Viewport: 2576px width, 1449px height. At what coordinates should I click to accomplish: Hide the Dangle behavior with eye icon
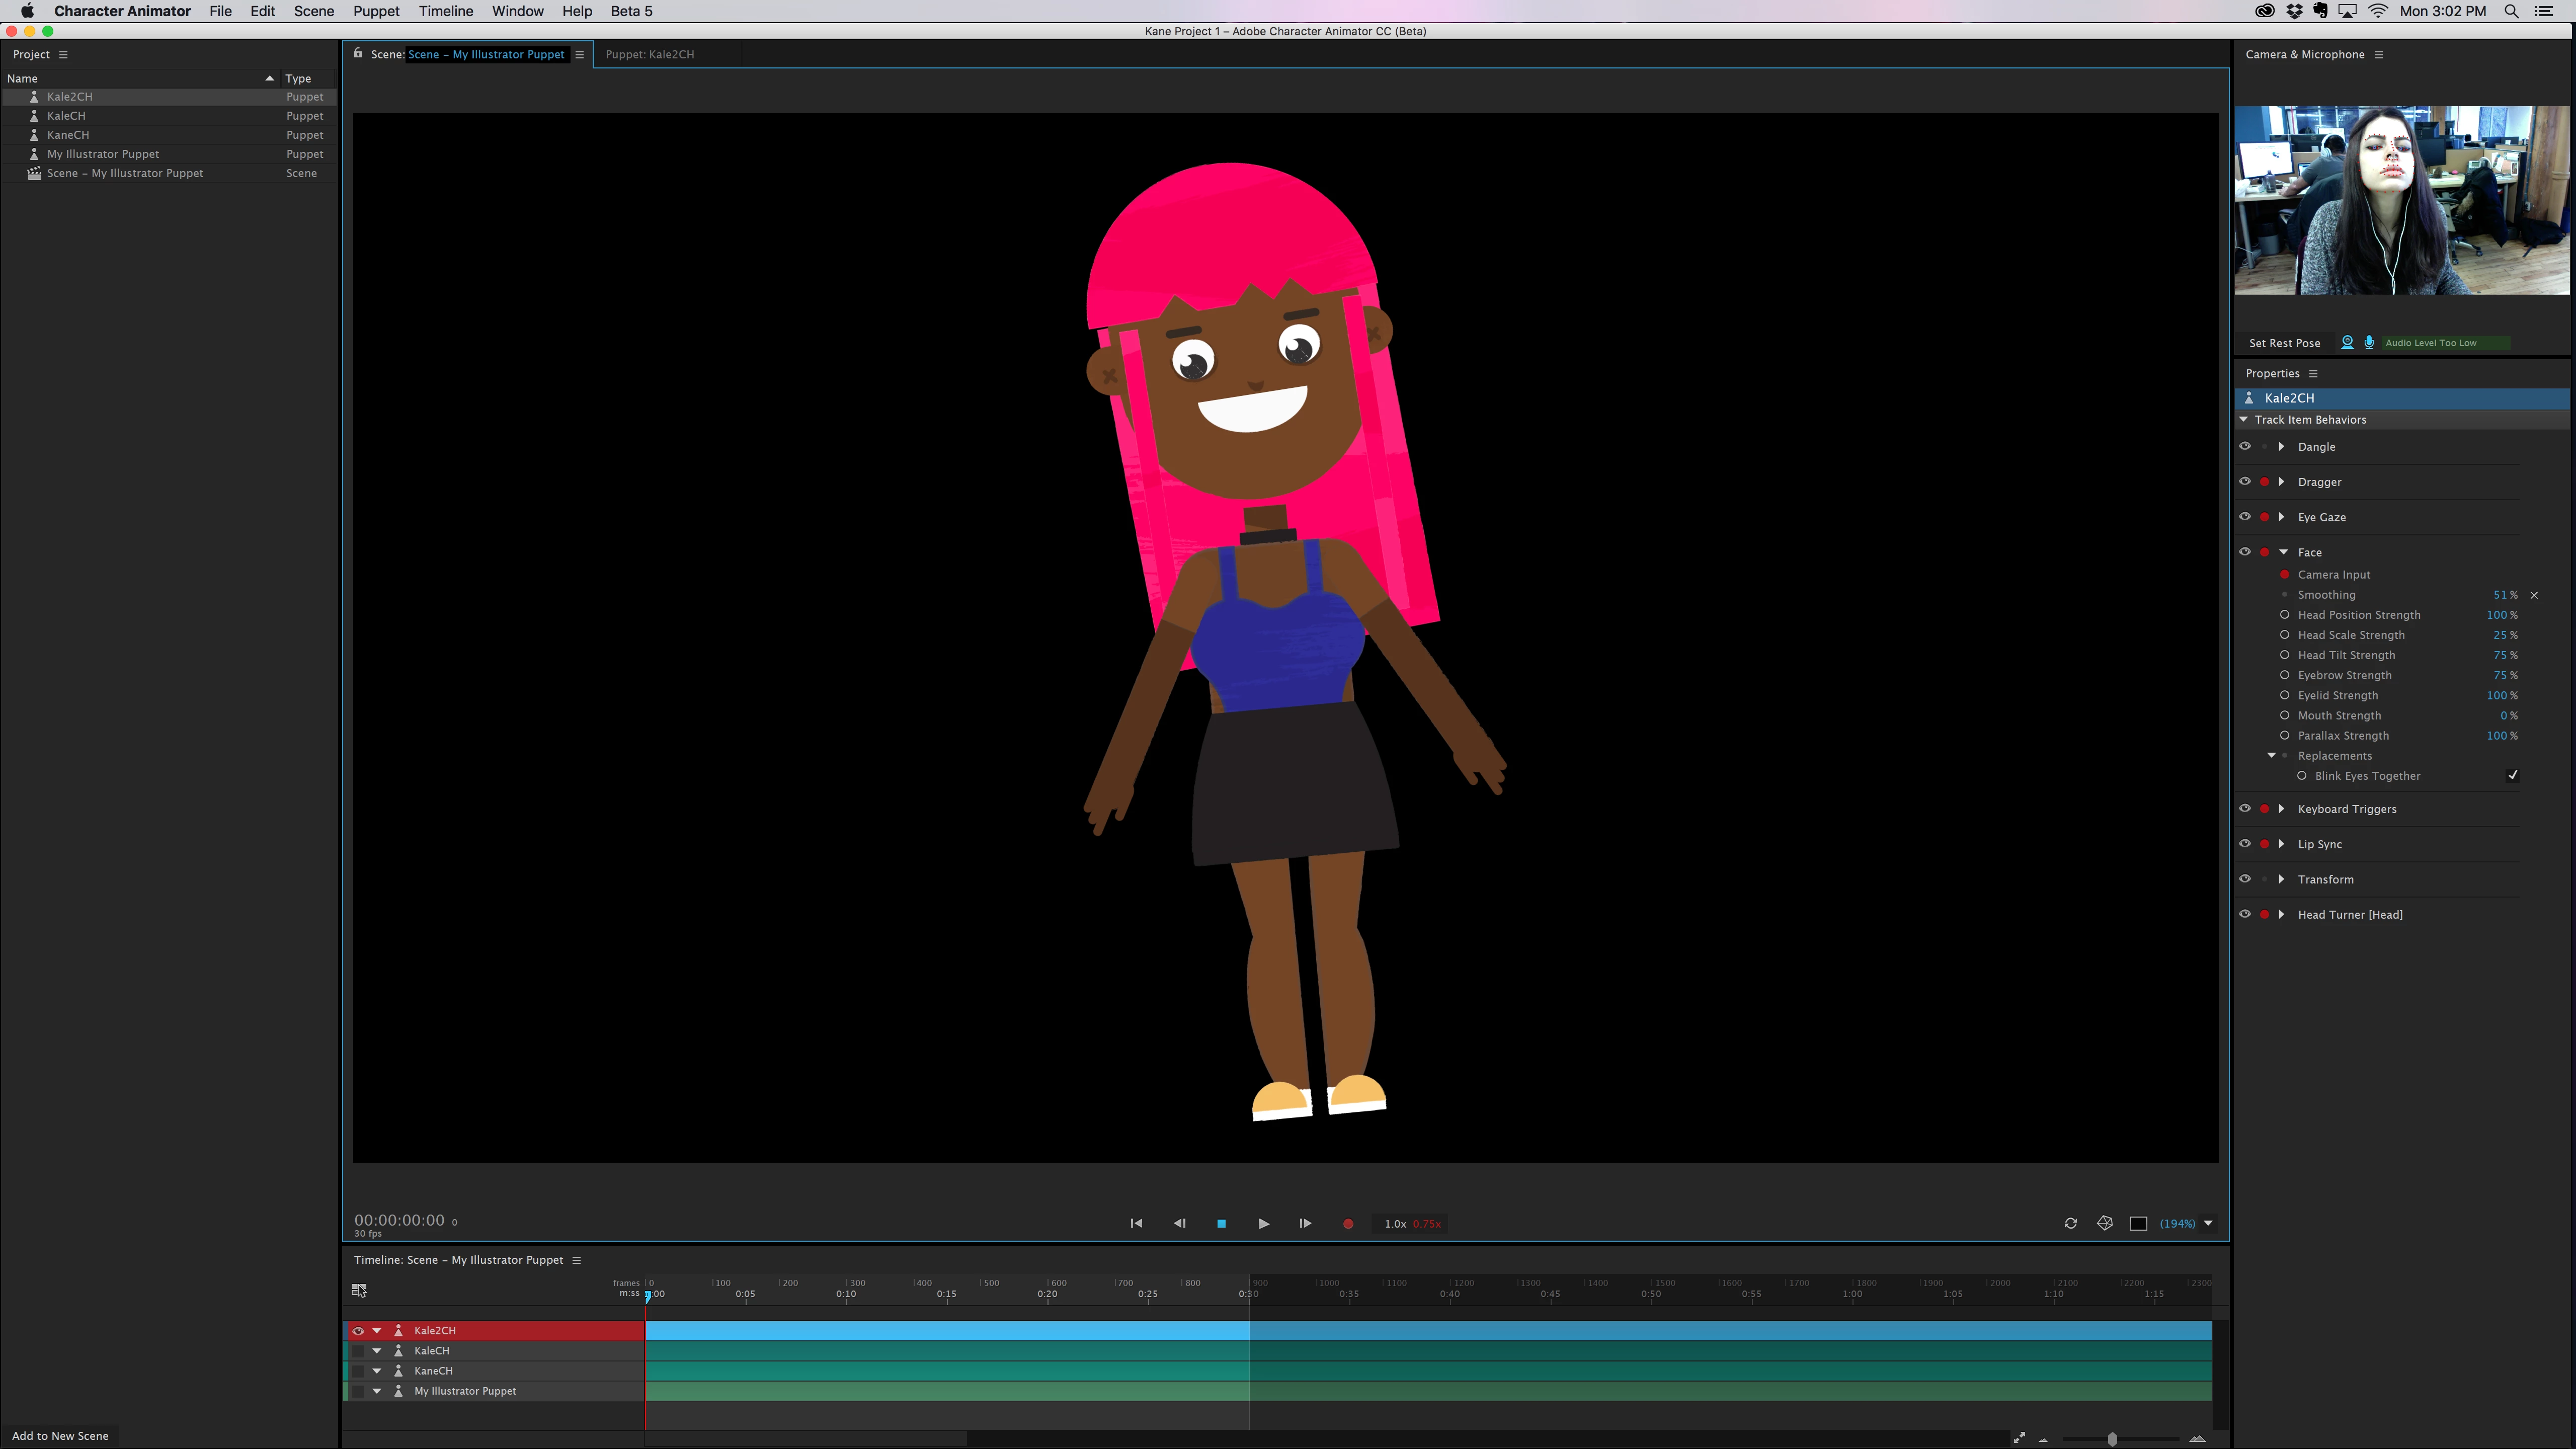coord(2244,446)
